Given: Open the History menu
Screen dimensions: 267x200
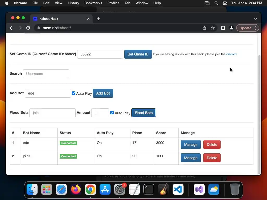Looking at the screenshot, I should 73,3.
